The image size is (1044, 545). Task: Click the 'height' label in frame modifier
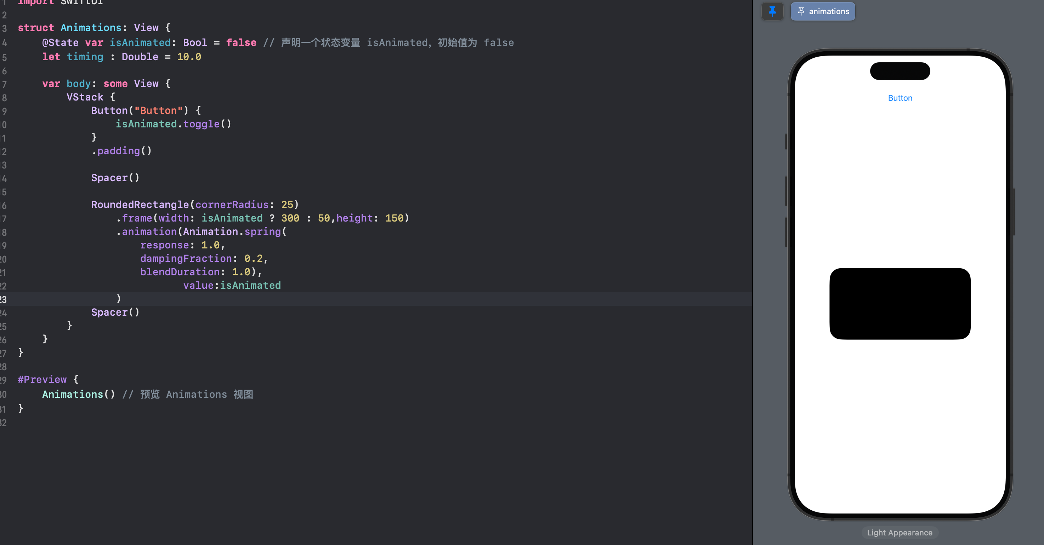click(x=354, y=218)
